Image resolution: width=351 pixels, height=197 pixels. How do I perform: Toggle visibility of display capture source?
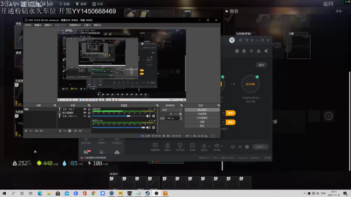click(x=85, y=113)
